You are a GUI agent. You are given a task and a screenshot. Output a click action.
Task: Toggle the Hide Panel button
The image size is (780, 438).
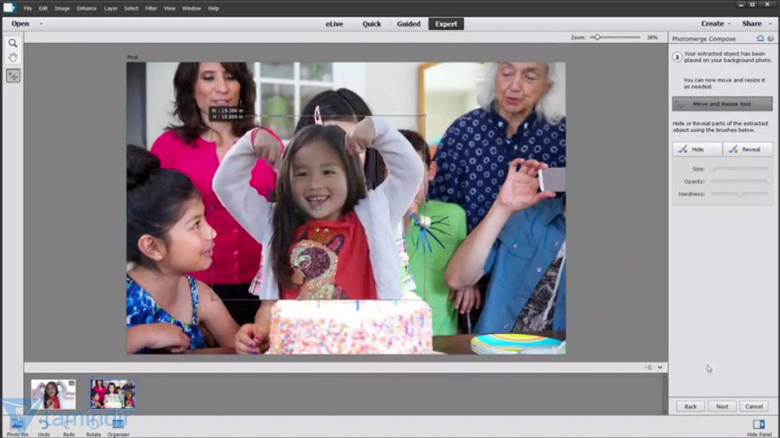click(x=759, y=426)
